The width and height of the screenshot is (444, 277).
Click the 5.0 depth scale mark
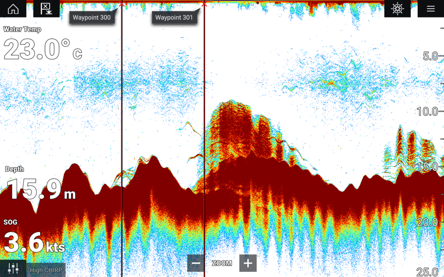coord(430,56)
